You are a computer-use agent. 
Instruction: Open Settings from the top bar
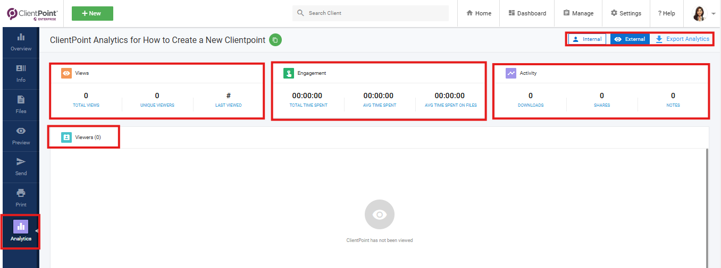point(626,13)
